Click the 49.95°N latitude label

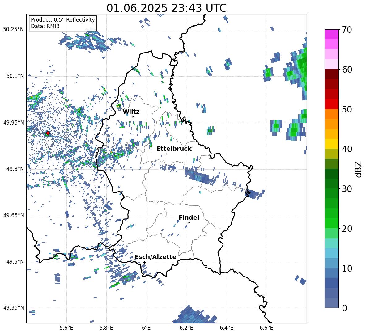point(14,122)
